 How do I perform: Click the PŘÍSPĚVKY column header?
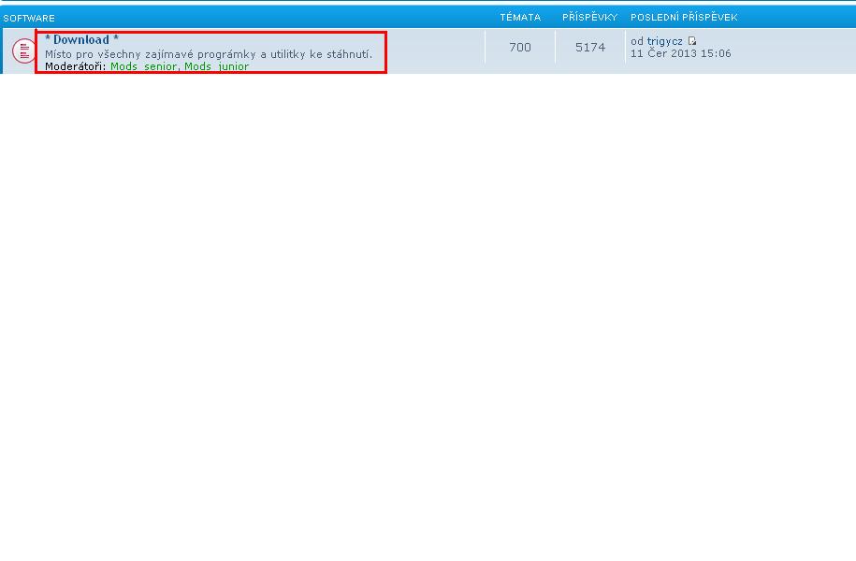coord(589,18)
